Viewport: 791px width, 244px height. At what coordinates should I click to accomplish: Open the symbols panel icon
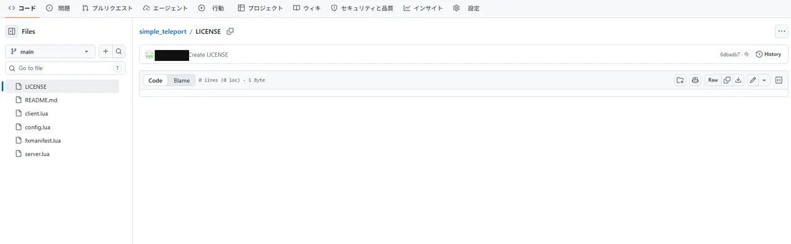pos(779,80)
